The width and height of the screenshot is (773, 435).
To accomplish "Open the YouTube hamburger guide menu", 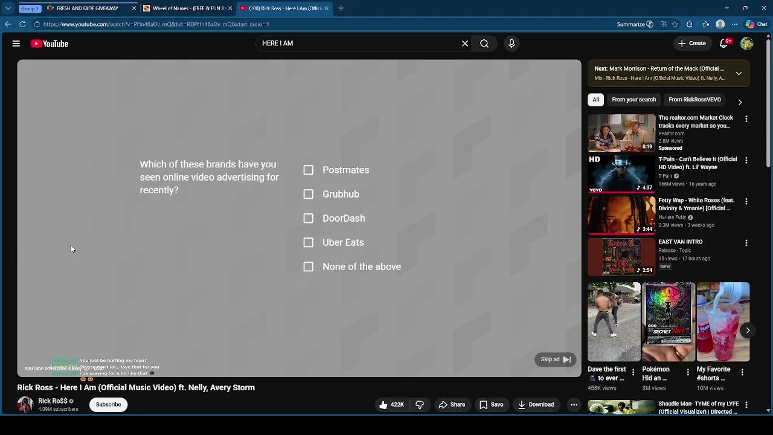I will tap(16, 43).
